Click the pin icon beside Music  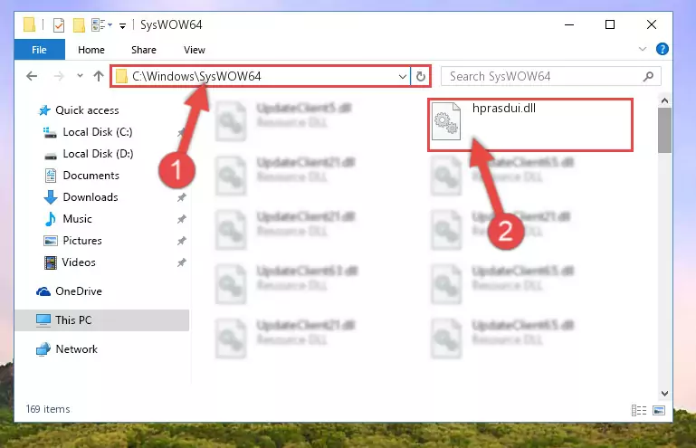tap(182, 219)
